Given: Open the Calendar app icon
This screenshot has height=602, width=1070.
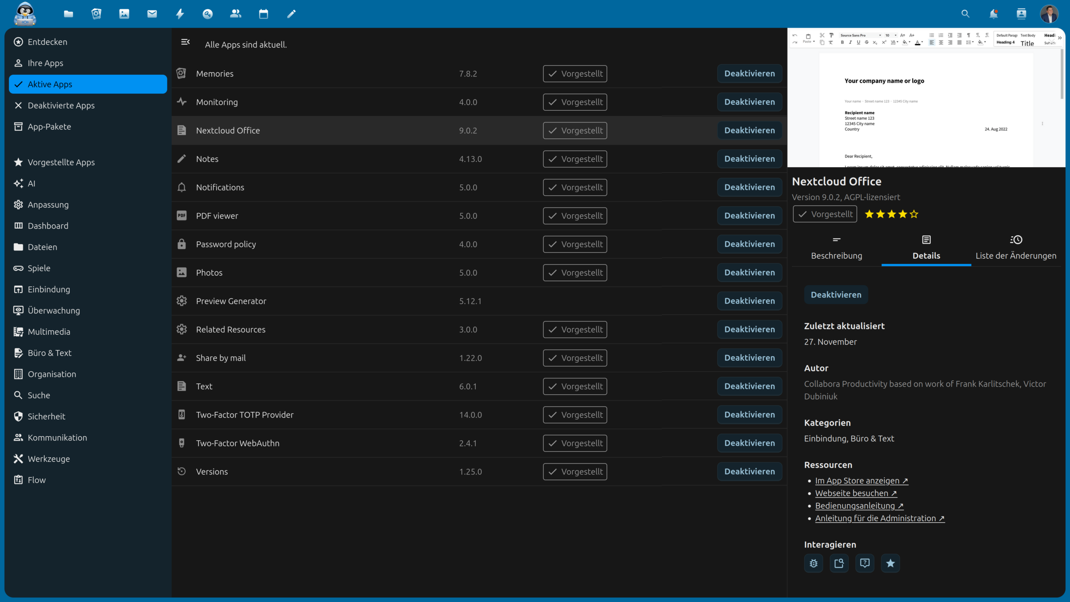Looking at the screenshot, I should coord(263,14).
